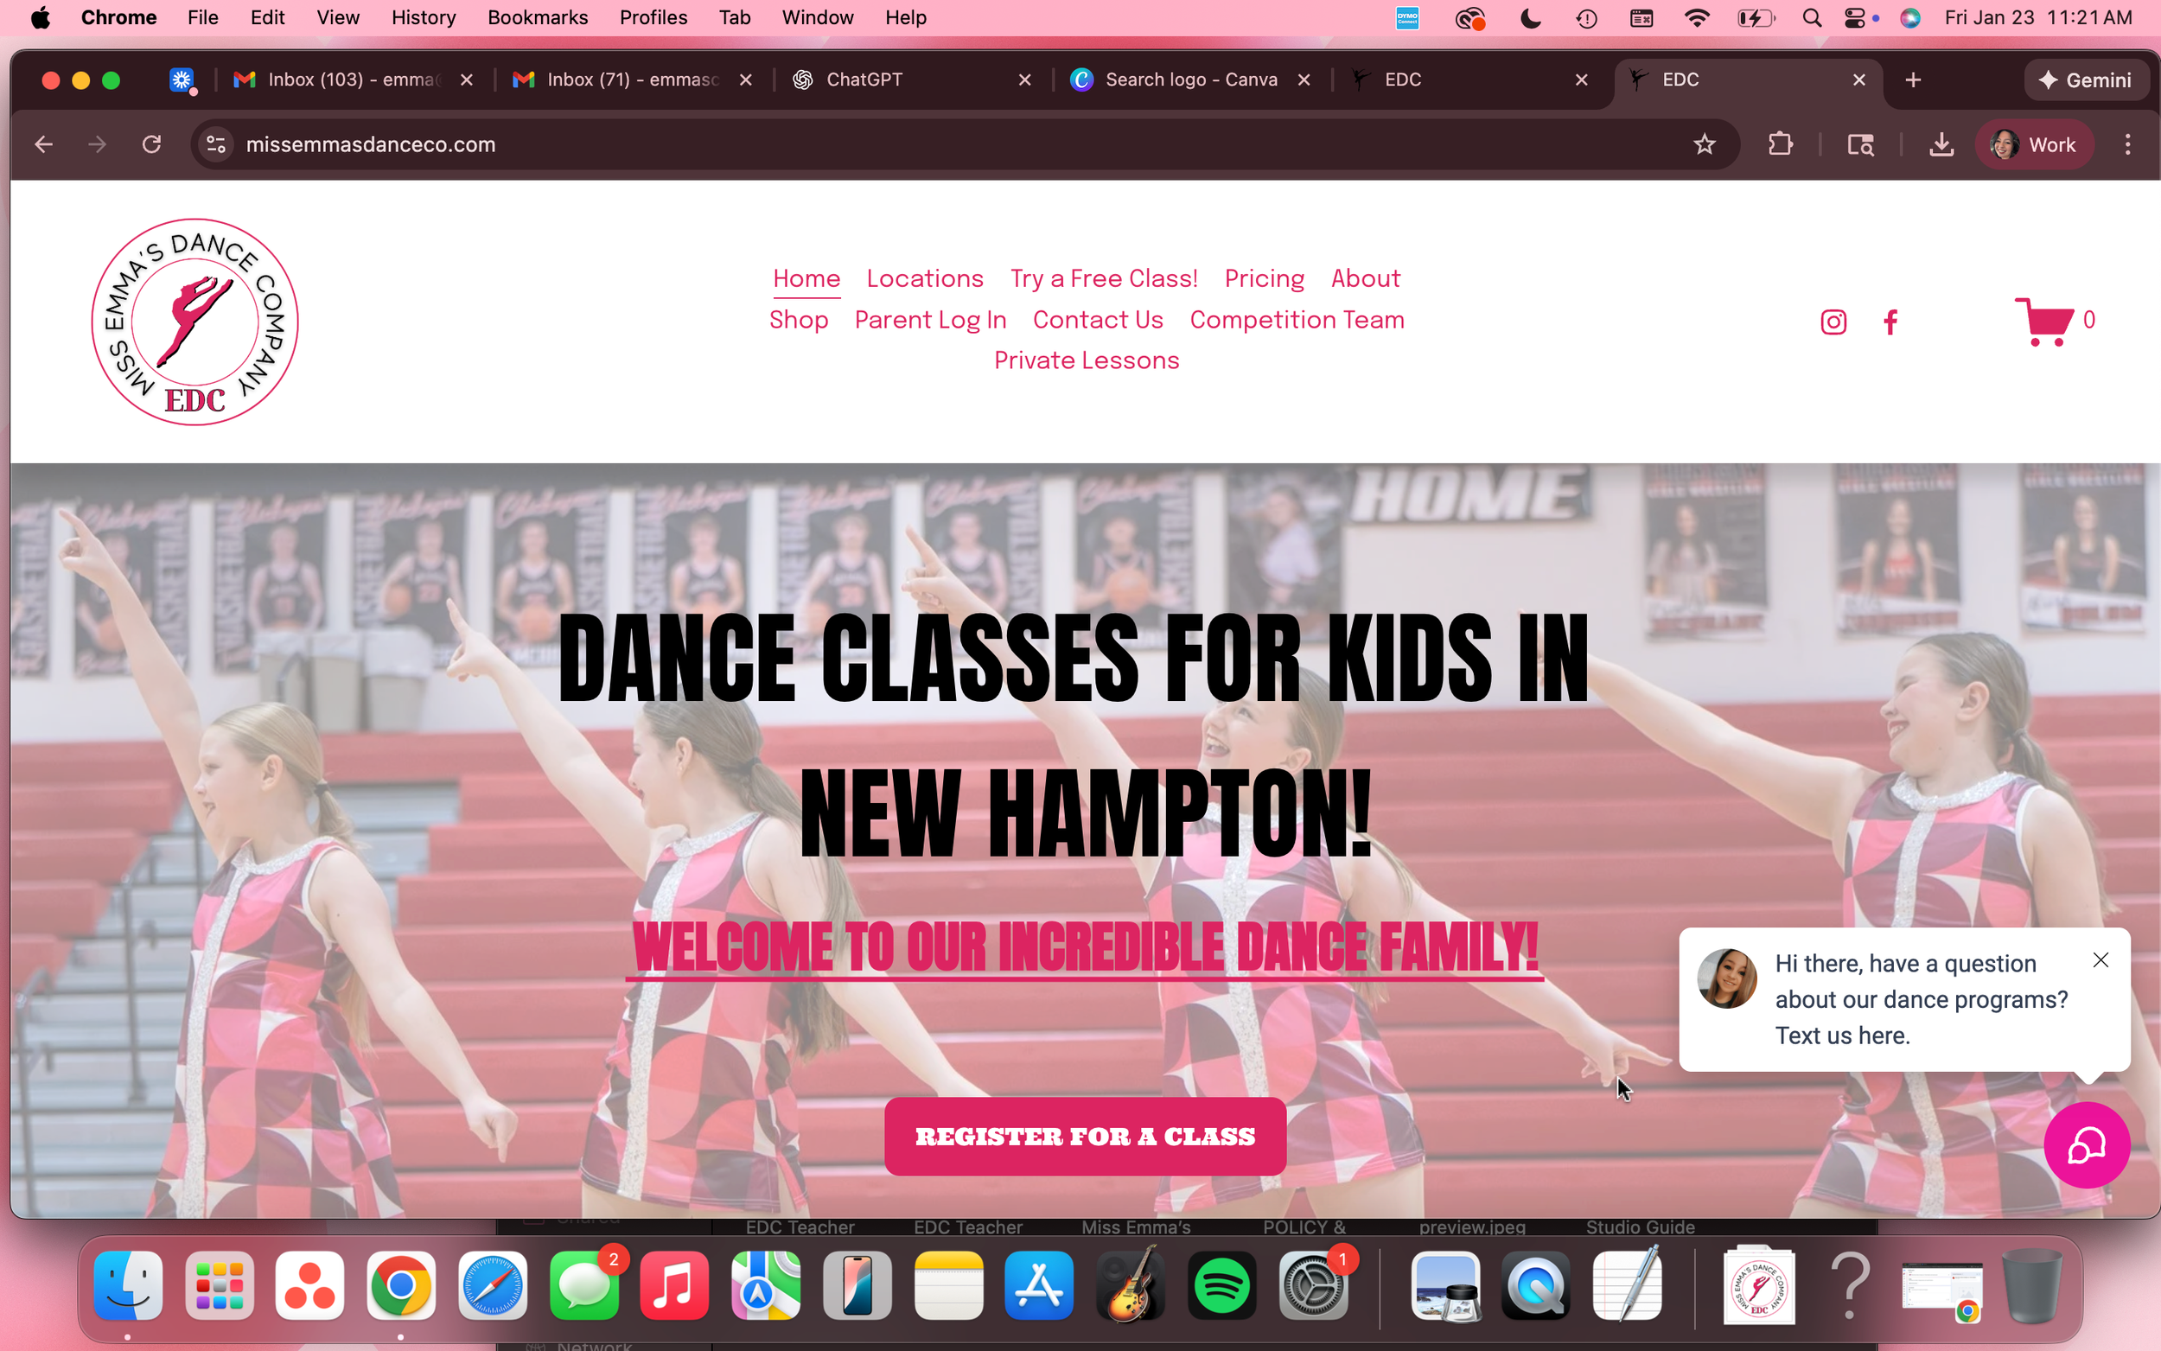Bookmark the page with the star icon
The height and width of the screenshot is (1351, 2161).
1705,143
